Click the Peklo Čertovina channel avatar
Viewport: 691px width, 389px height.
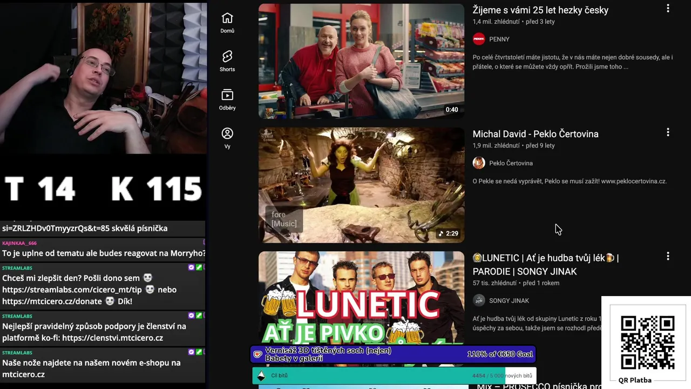479,163
